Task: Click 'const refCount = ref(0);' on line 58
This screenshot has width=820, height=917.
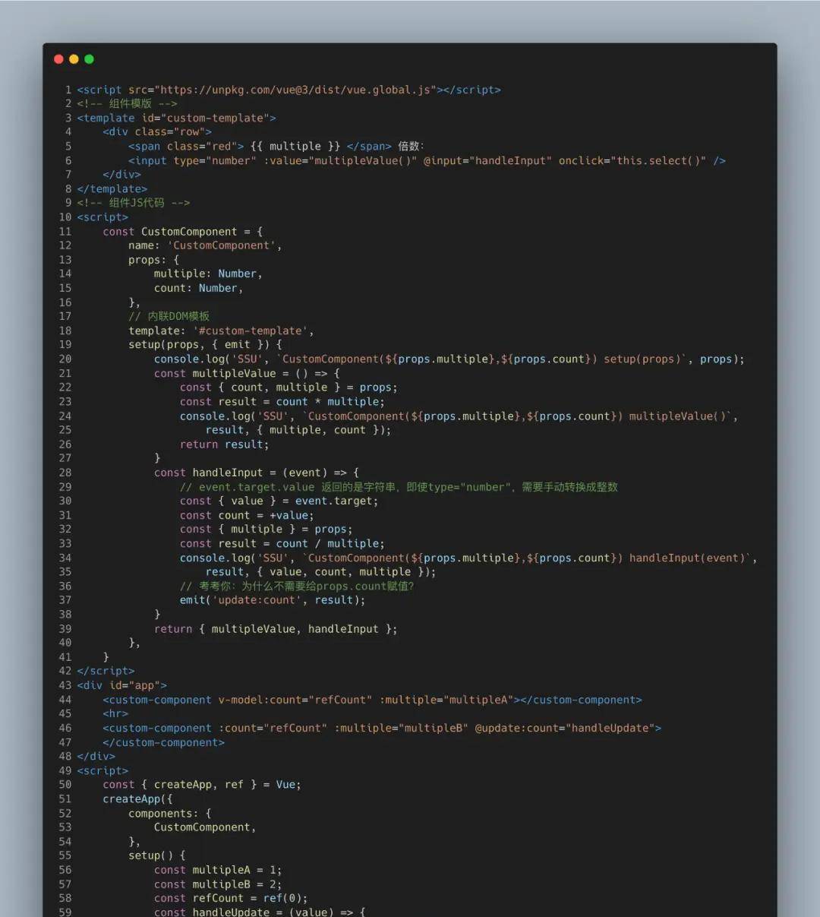Action: tap(231, 898)
